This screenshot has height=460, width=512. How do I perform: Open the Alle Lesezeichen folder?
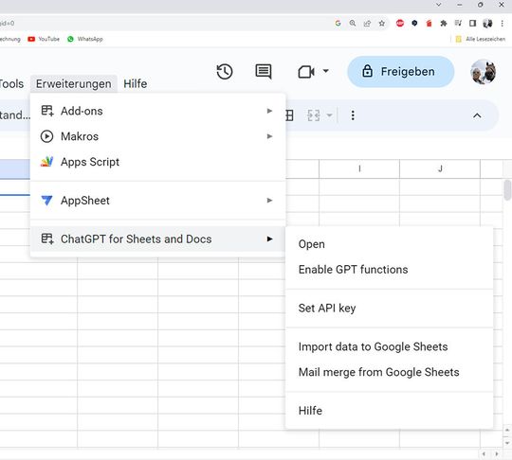pyautogui.click(x=481, y=39)
